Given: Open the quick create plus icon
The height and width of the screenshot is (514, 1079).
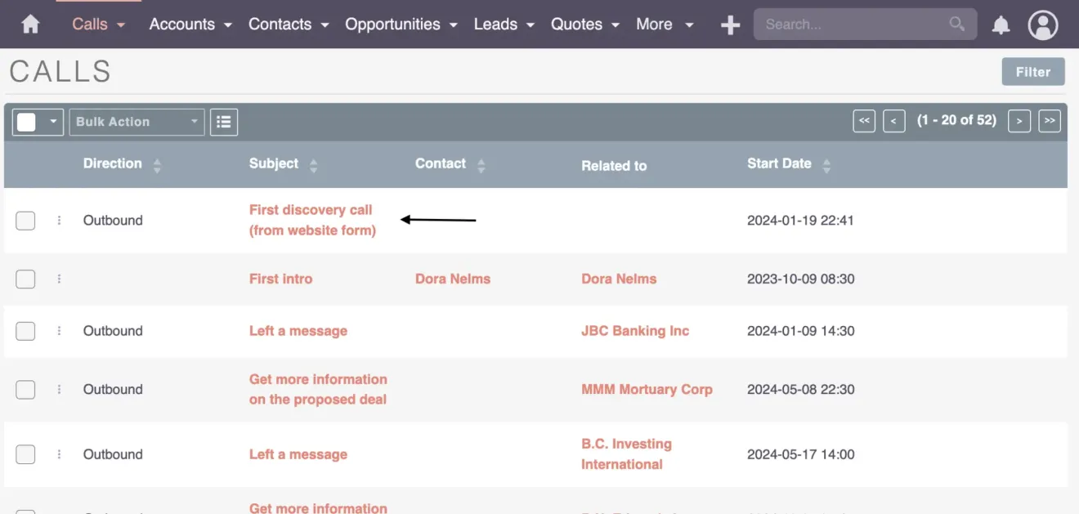Looking at the screenshot, I should pyautogui.click(x=729, y=24).
